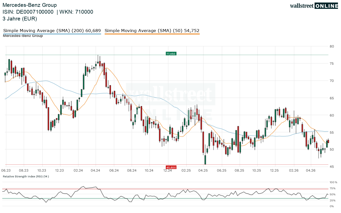341x213 pixels.
Task: Click the RSI 100 % axis label
Action: coord(333,182)
